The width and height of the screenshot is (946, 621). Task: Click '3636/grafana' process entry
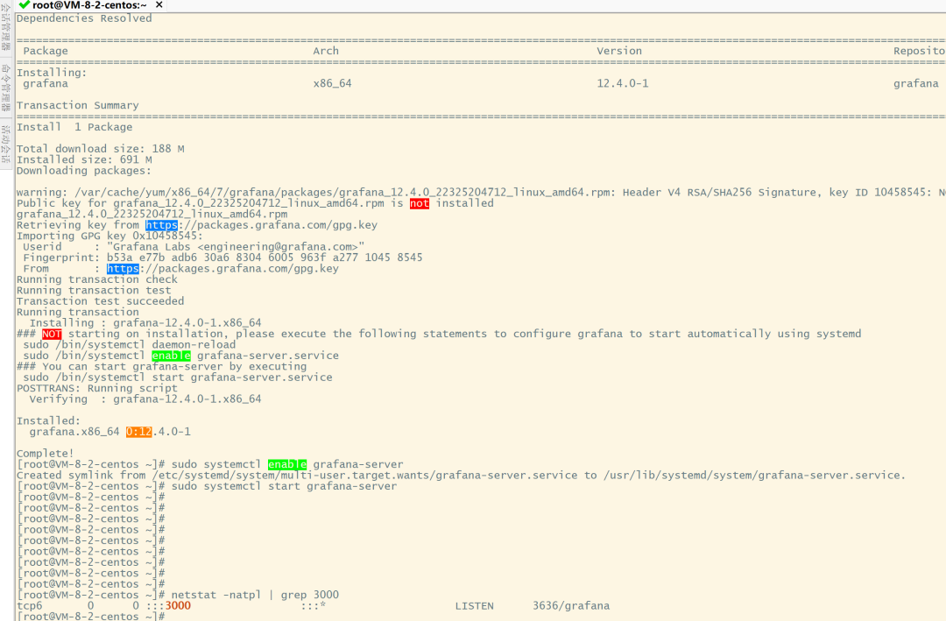[571, 605]
